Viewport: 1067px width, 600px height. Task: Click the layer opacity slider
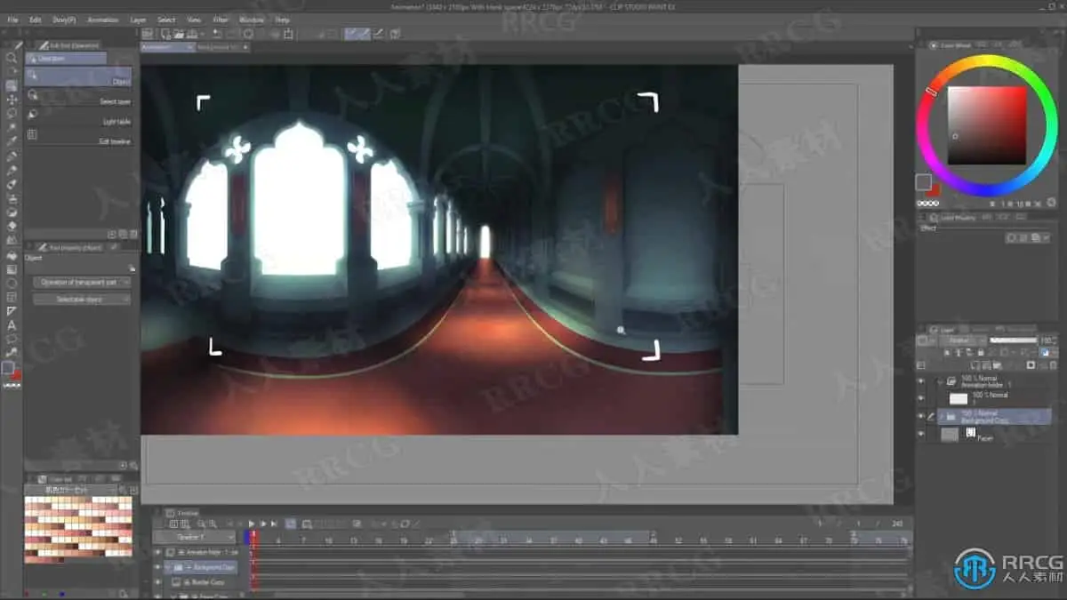point(1014,340)
